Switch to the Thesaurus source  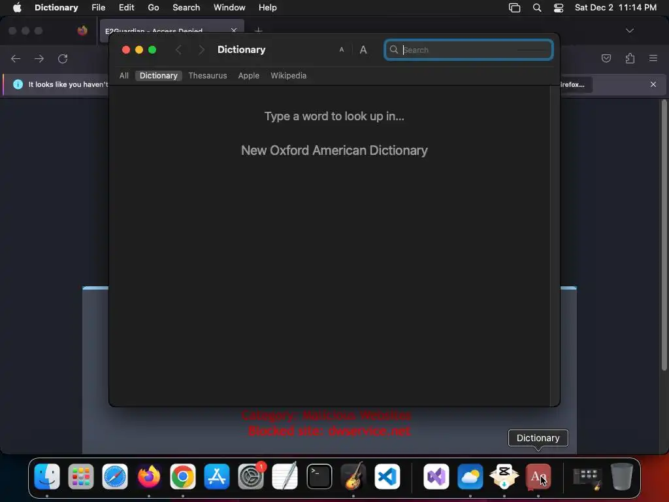(x=207, y=76)
